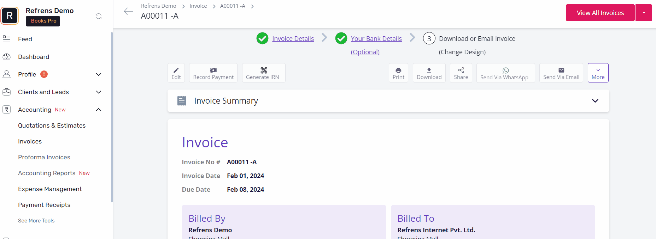Image resolution: width=656 pixels, height=239 pixels.
Task: Click the Edit pencil button
Action: click(x=176, y=73)
